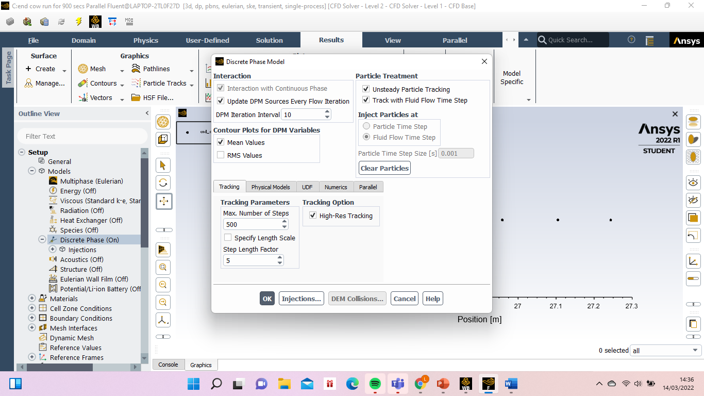This screenshot has height=396, width=704.
Task: Expand the Cell Zone Conditions node
Action: coord(32,308)
